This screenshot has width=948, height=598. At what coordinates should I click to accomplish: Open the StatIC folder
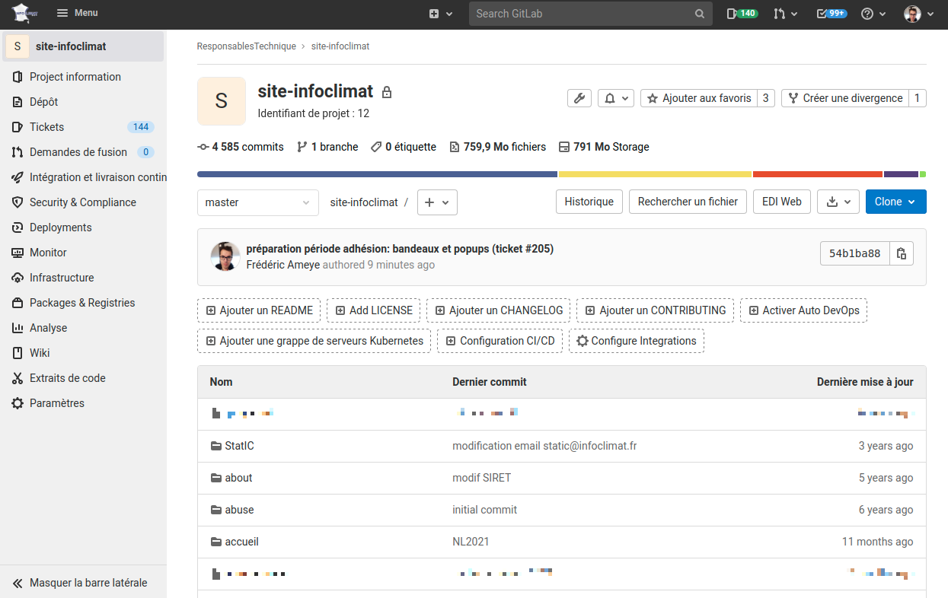pyautogui.click(x=239, y=446)
